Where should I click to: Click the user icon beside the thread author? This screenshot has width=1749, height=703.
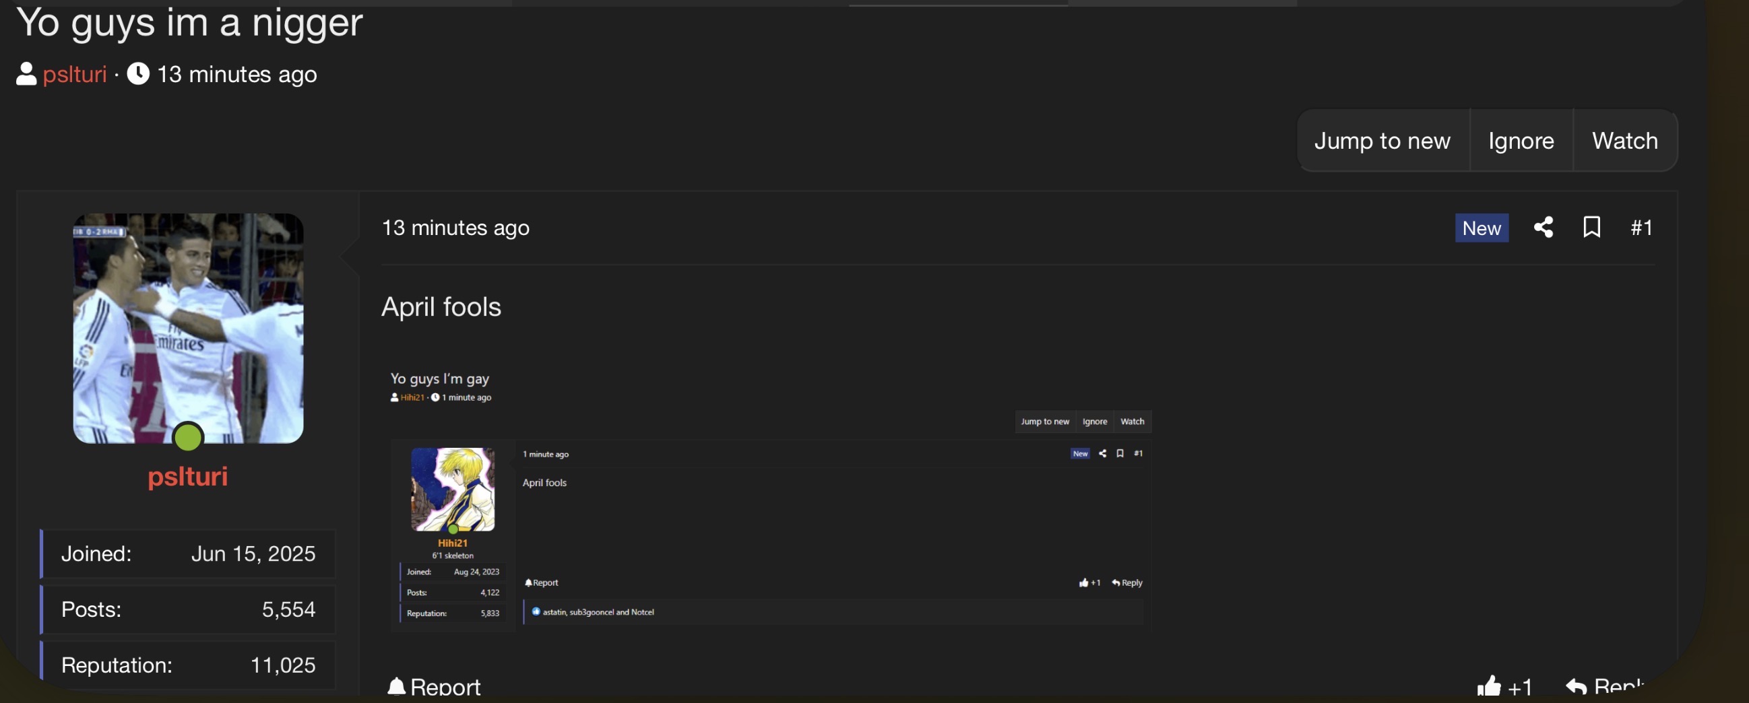[x=26, y=74]
